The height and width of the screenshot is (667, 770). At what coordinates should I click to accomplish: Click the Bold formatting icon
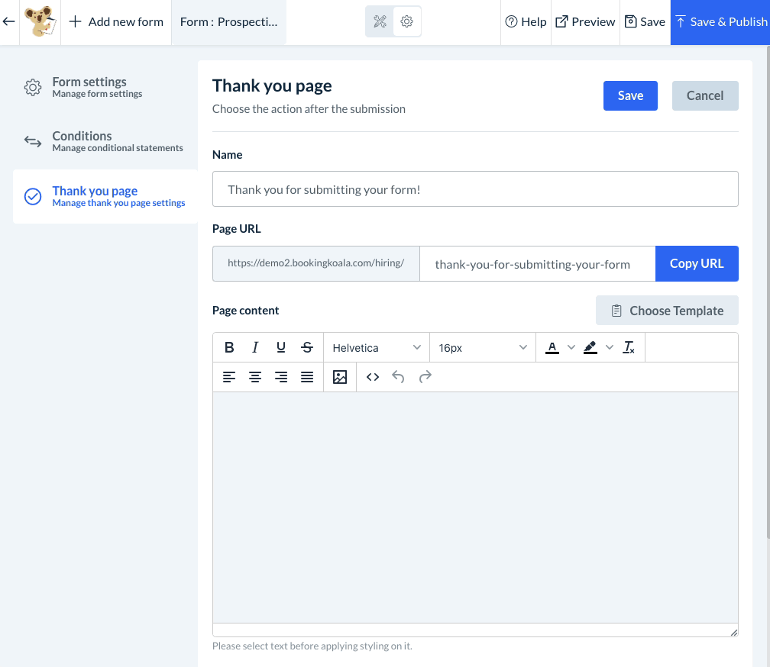[x=229, y=348]
